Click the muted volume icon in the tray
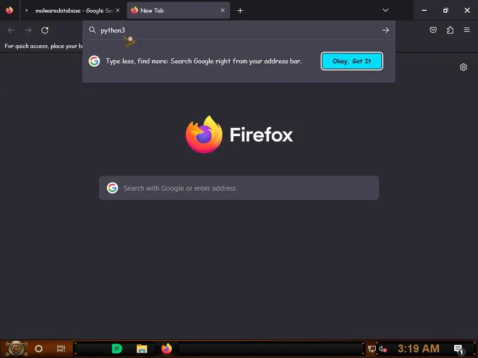This screenshot has width=478, height=358. 383,349
